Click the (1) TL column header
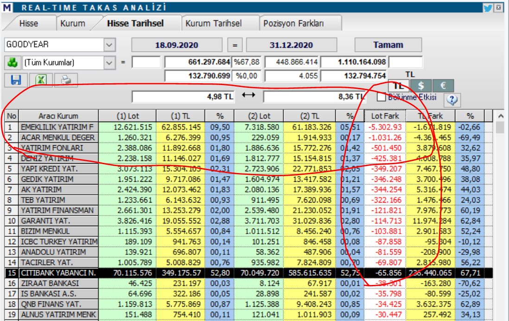Viewport: 509px width, 321px height. pos(180,116)
